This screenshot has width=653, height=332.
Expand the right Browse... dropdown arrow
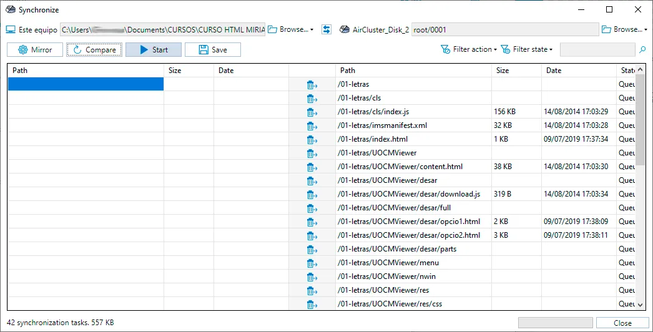click(x=646, y=30)
